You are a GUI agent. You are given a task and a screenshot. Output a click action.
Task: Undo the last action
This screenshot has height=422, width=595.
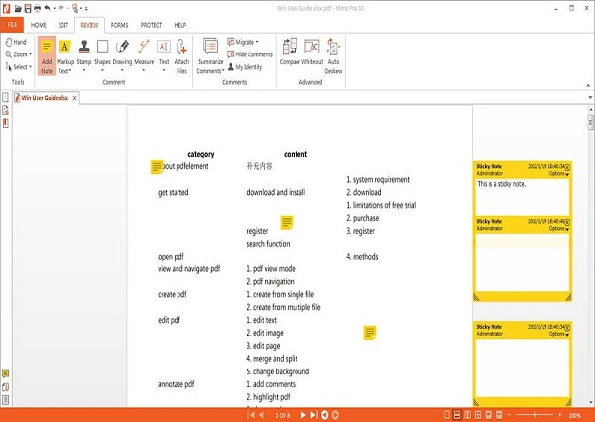pos(47,8)
